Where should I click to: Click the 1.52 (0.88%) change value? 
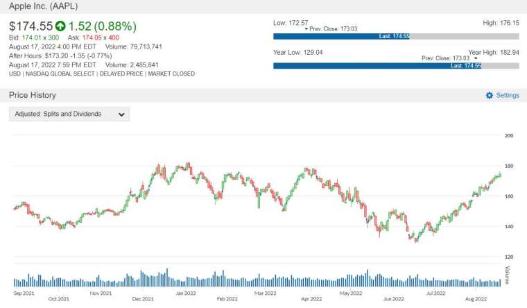[103, 26]
